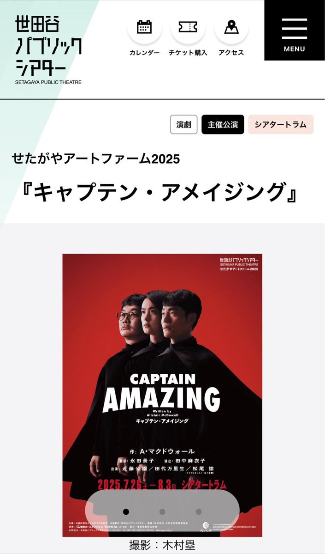Choose the 演劇 category tag
This screenshot has height=554, width=325.
tap(183, 124)
